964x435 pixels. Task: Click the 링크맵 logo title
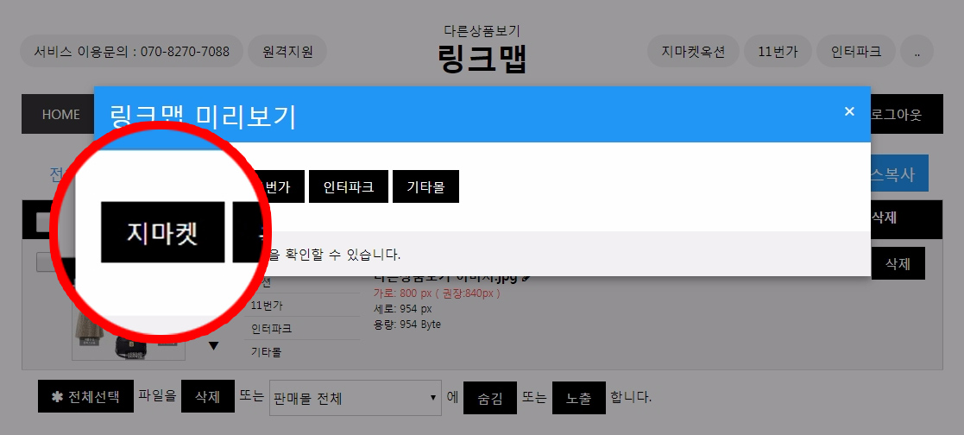point(482,59)
